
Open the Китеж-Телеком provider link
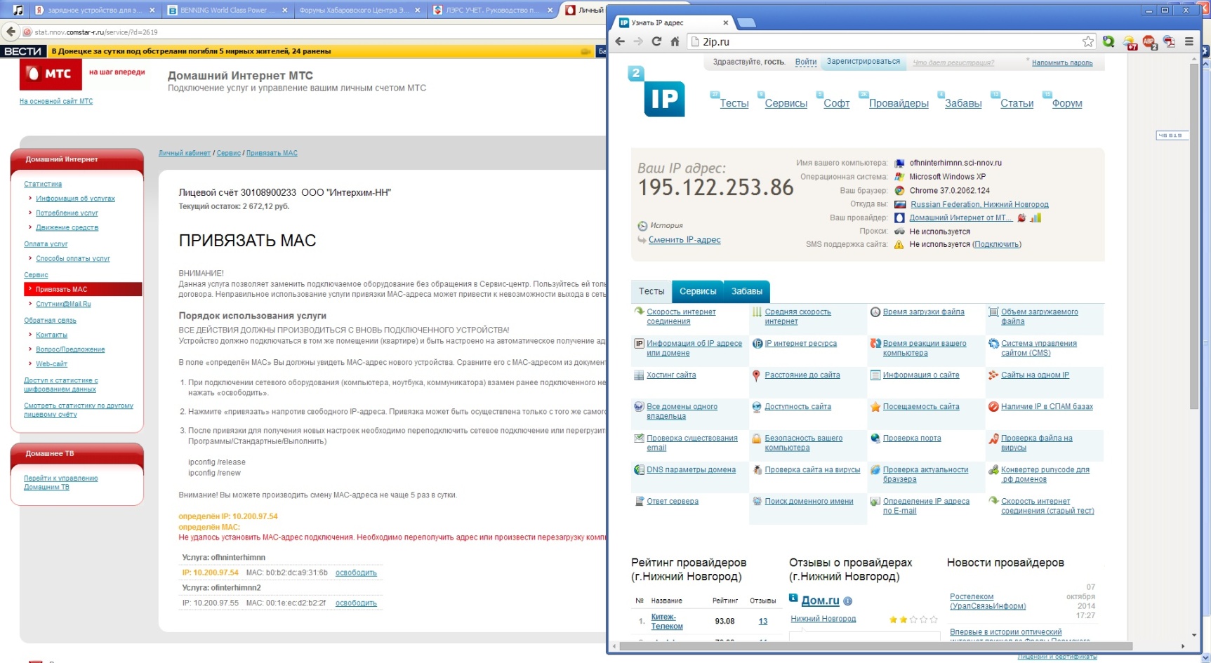click(667, 622)
